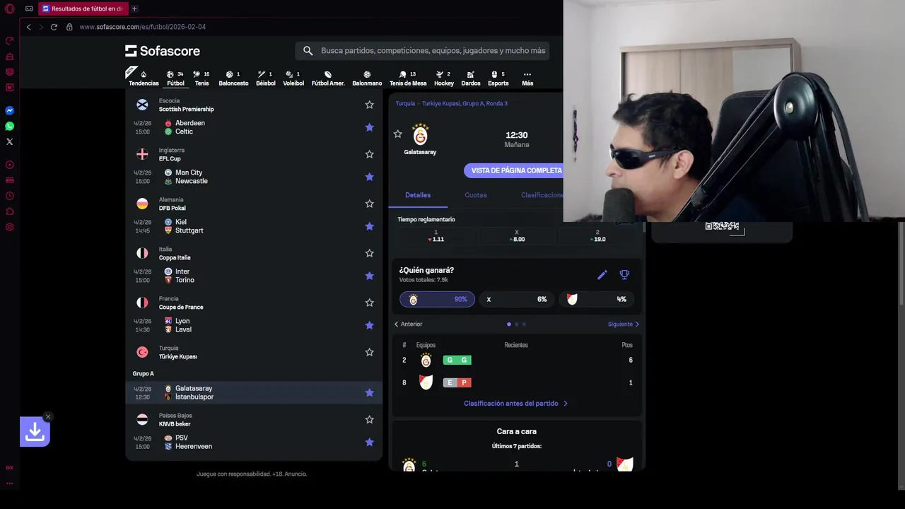Pin the Türkiye Kupası league star
Screen dimensions: 905x509
click(369, 352)
